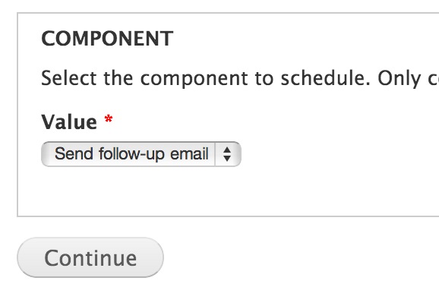439x287 pixels.
Task: Click the Value field label
Action: click(69, 122)
